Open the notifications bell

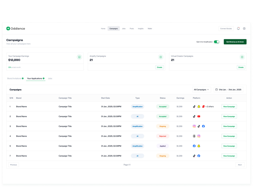pyautogui.click(x=238, y=28)
